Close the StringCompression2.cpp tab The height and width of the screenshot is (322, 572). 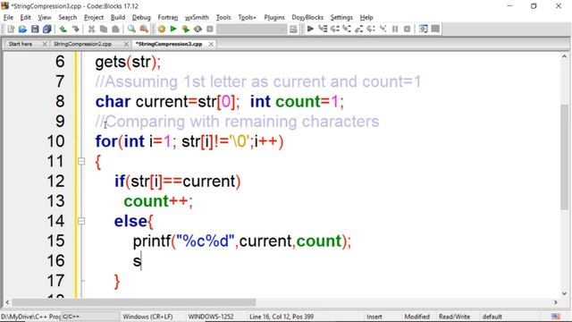pyautogui.click(x=126, y=44)
